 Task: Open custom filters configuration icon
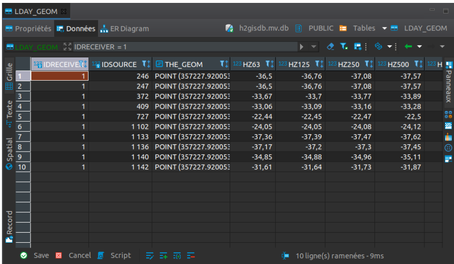click(x=358, y=46)
